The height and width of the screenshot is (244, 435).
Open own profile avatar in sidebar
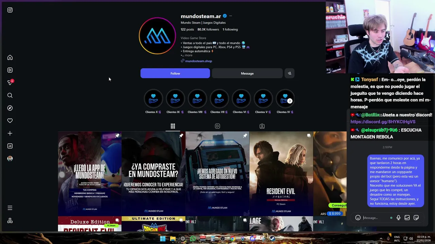click(10, 159)
